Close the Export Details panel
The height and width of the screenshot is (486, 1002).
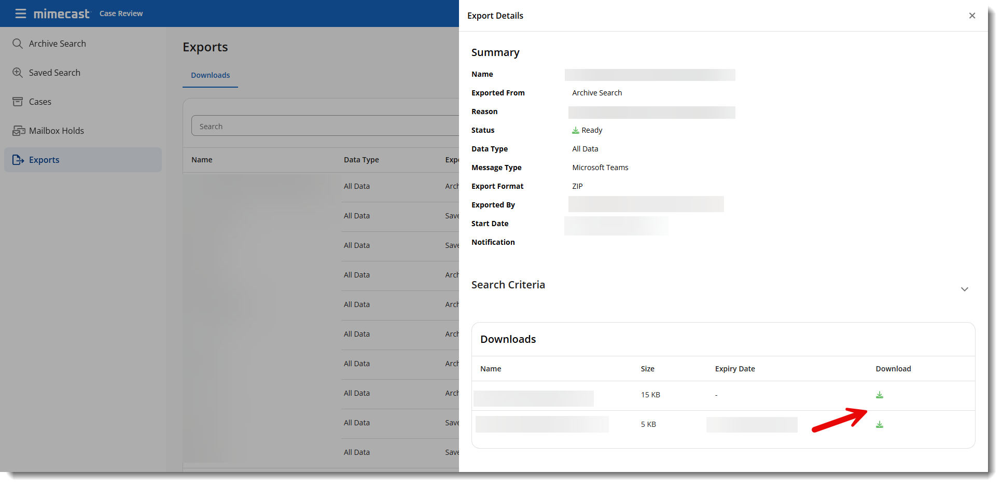[x=972, y=16]
